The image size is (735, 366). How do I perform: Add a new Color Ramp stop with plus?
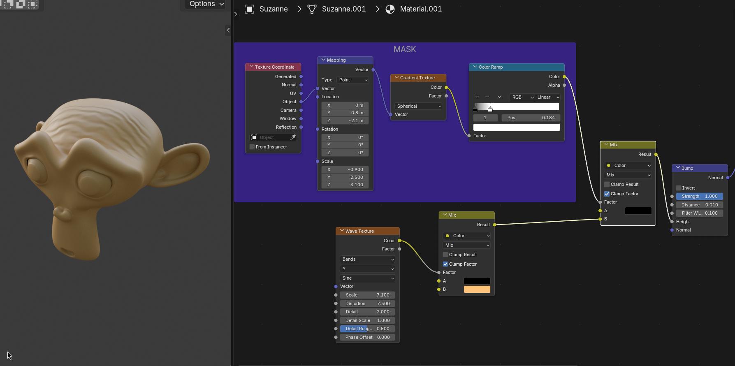pos(477,97)
